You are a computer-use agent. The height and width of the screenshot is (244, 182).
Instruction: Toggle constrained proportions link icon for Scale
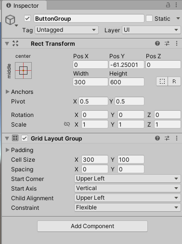coord(67,124)
